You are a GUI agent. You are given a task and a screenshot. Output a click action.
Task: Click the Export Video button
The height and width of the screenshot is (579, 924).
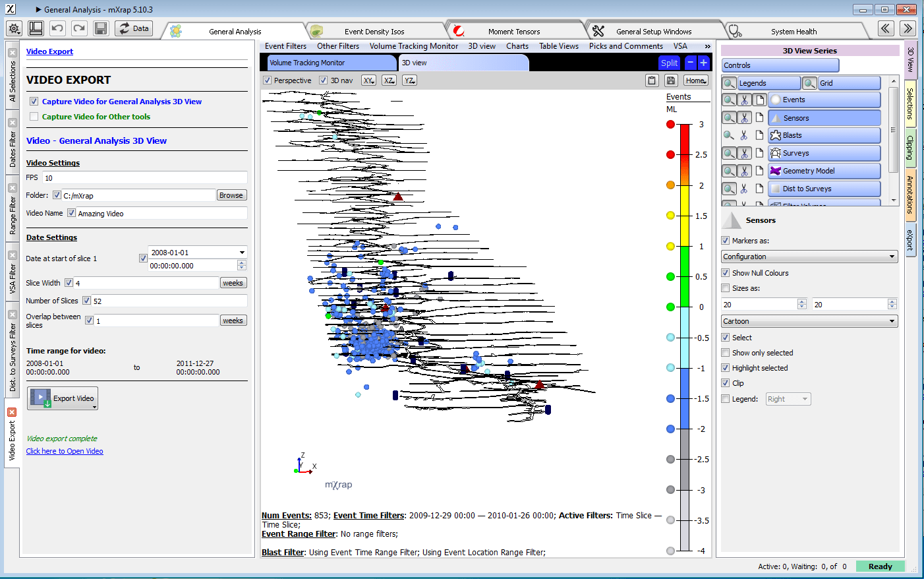point(63,398)
